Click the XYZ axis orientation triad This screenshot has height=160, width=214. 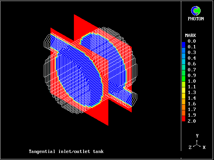(197, 143)
